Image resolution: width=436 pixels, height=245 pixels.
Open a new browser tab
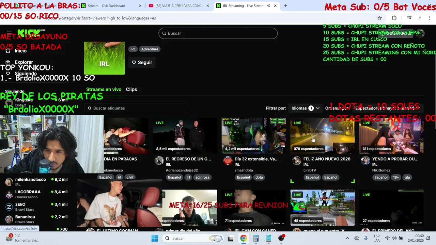[x=285, y=6]
